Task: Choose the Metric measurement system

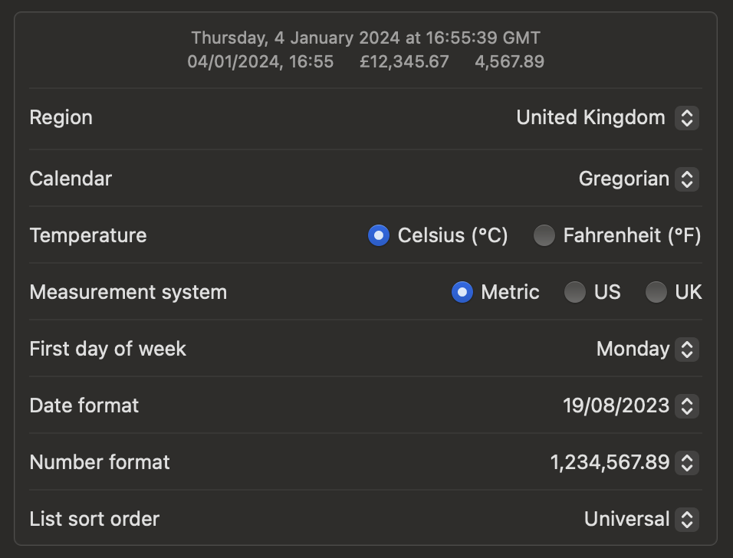Action: [x=462, y=292]
